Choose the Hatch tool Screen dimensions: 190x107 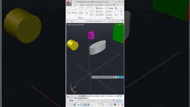[x=91, y=15]
